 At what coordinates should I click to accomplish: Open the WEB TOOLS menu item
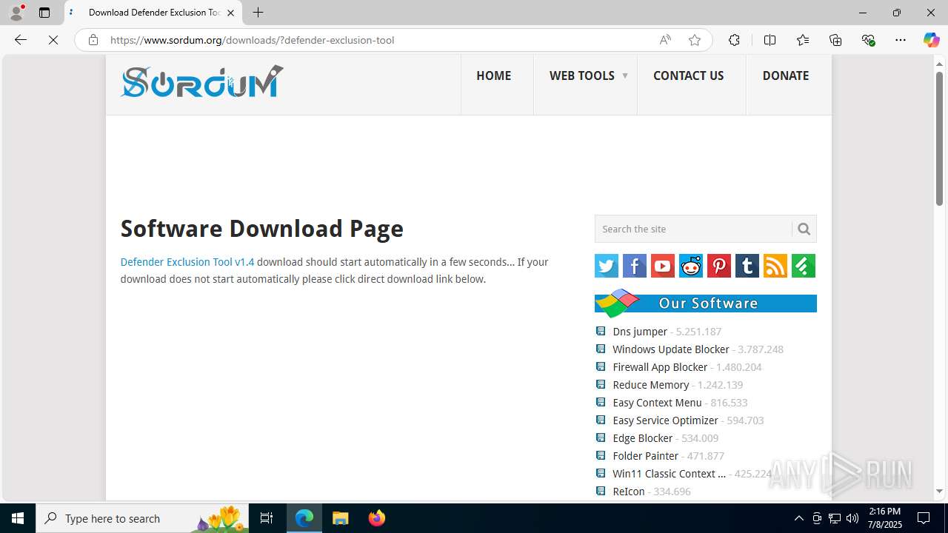[x=582, y=76]
